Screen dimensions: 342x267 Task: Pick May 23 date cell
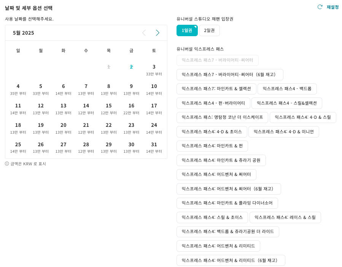(x=131, y=128)
